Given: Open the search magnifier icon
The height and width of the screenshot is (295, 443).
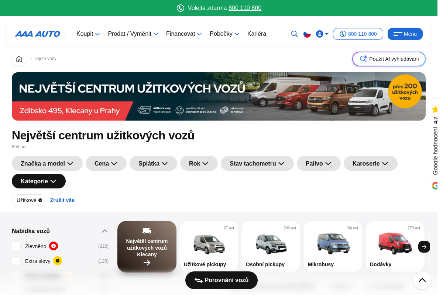Looking at the screenshot, I should [295, 34].
